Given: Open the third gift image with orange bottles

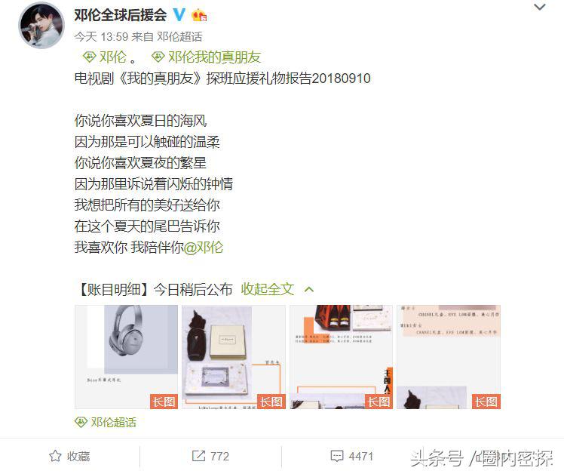Looking at the screenshot, I should (x=342, y=357).
